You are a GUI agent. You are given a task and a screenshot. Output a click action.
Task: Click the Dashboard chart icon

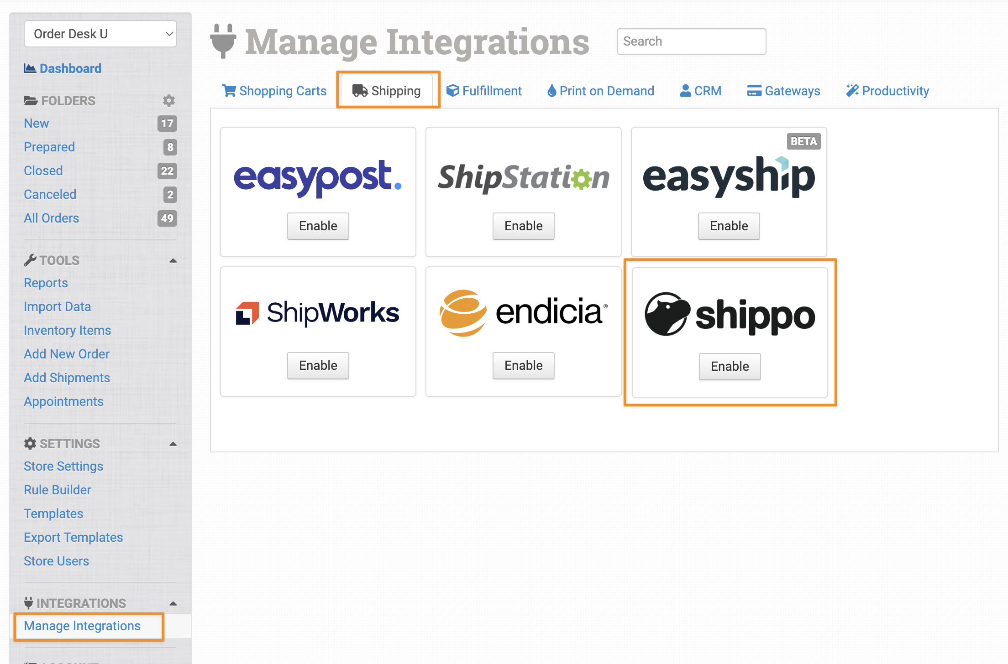[30, 68]
